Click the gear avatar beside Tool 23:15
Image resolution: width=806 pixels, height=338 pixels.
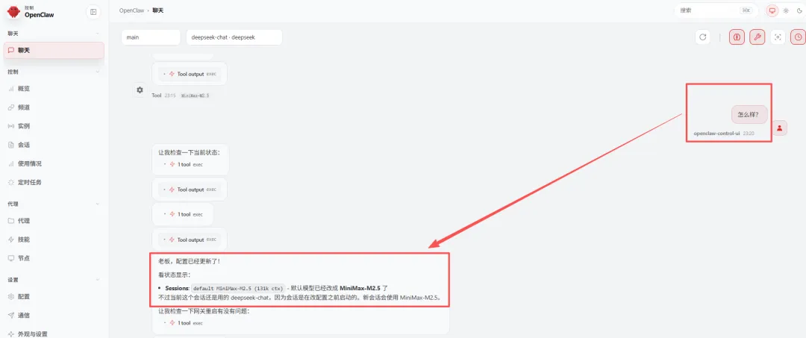(140, 90)
